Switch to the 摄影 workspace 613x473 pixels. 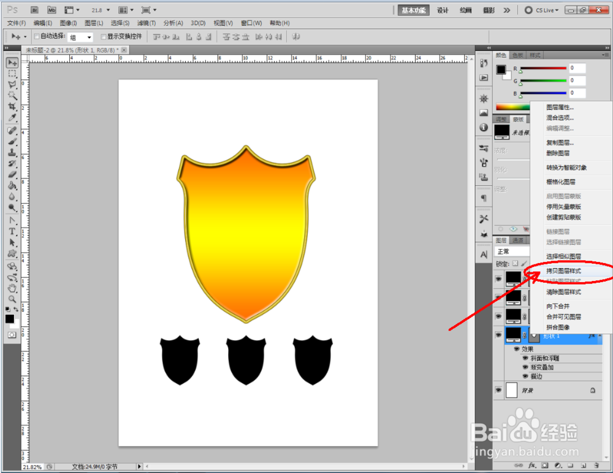click(489, 10)
